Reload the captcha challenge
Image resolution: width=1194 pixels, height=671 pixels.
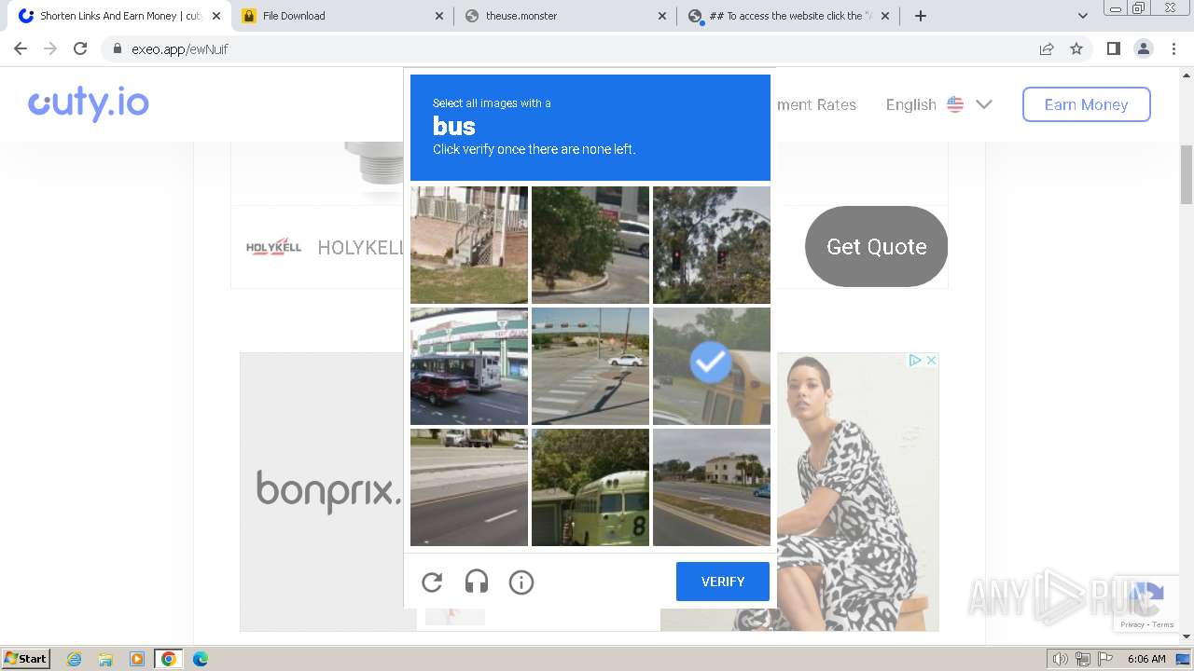tap(432, 582)
